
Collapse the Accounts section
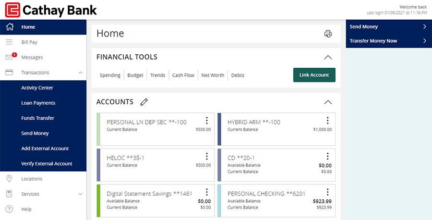click(x=328, y=102)
